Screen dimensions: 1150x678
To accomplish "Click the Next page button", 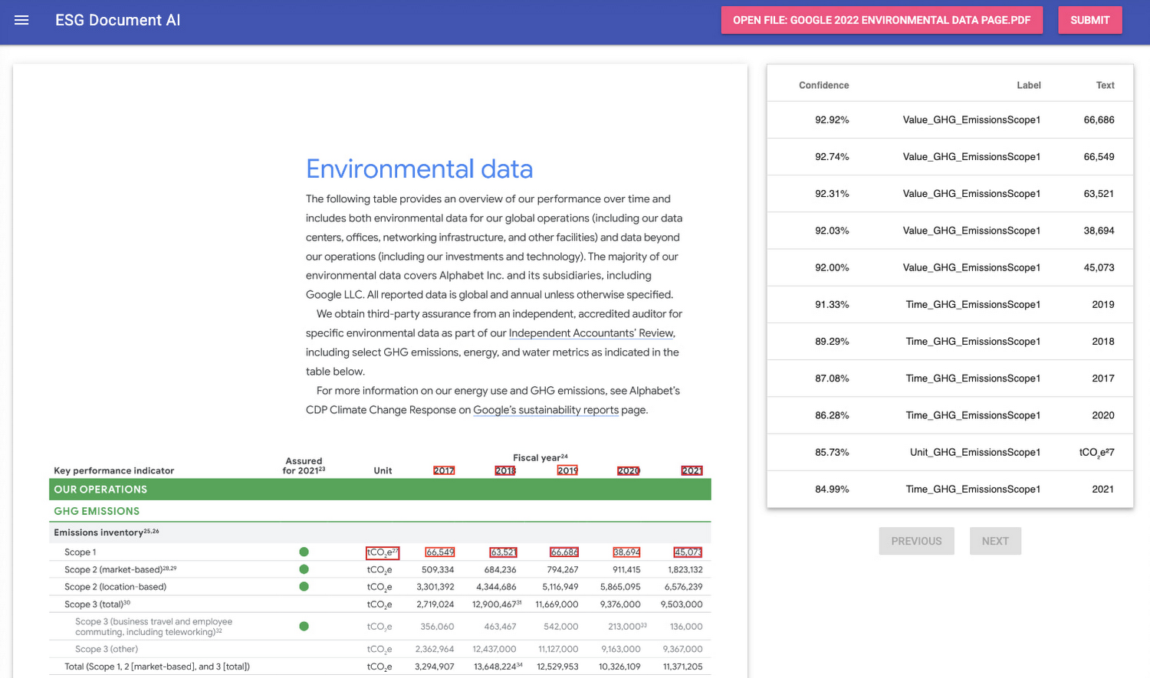I will coord(995,541).
